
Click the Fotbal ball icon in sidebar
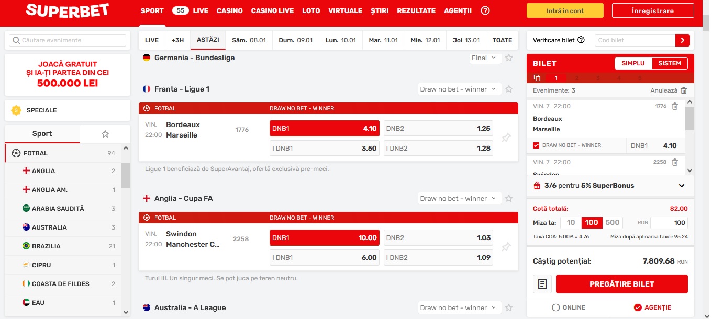(16, 153)
